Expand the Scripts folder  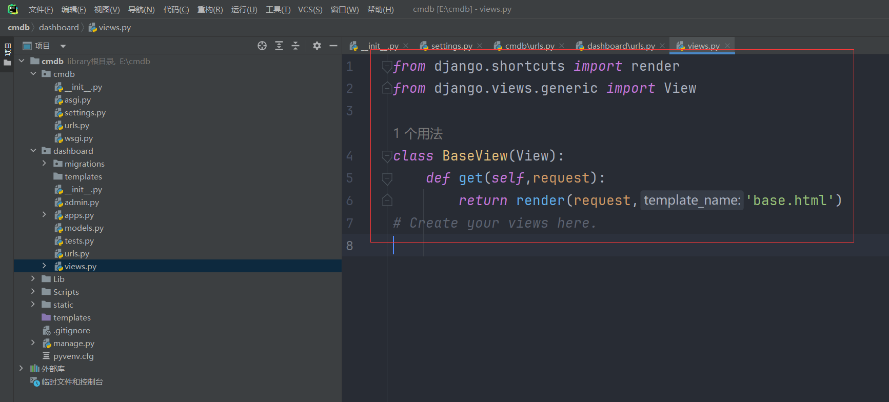[33, 292]
